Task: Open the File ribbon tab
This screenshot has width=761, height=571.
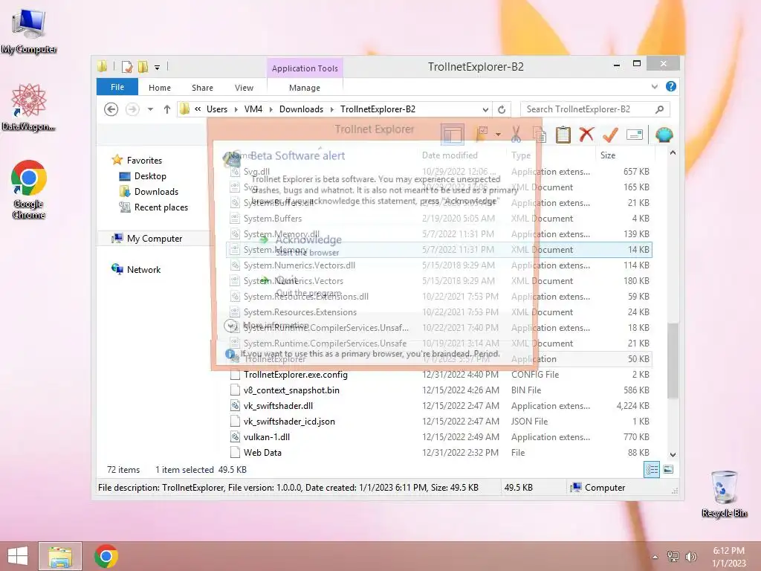Action: [117, 87]
